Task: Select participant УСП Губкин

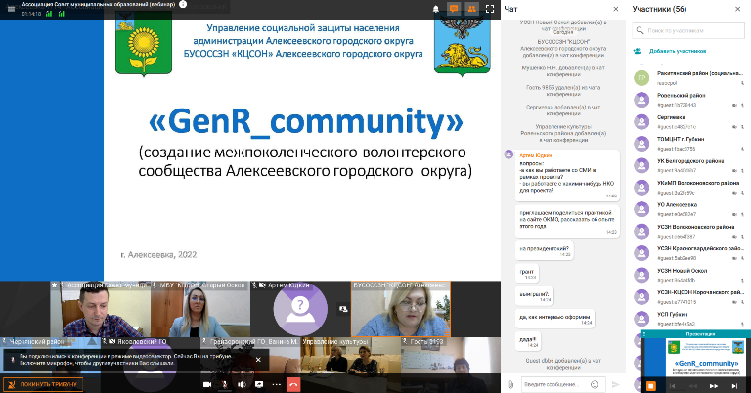Action: click(x=688, y=319)
